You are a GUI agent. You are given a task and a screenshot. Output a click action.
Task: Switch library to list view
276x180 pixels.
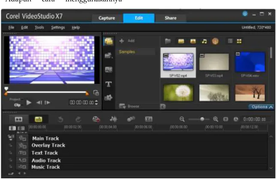tap(230, 41)
